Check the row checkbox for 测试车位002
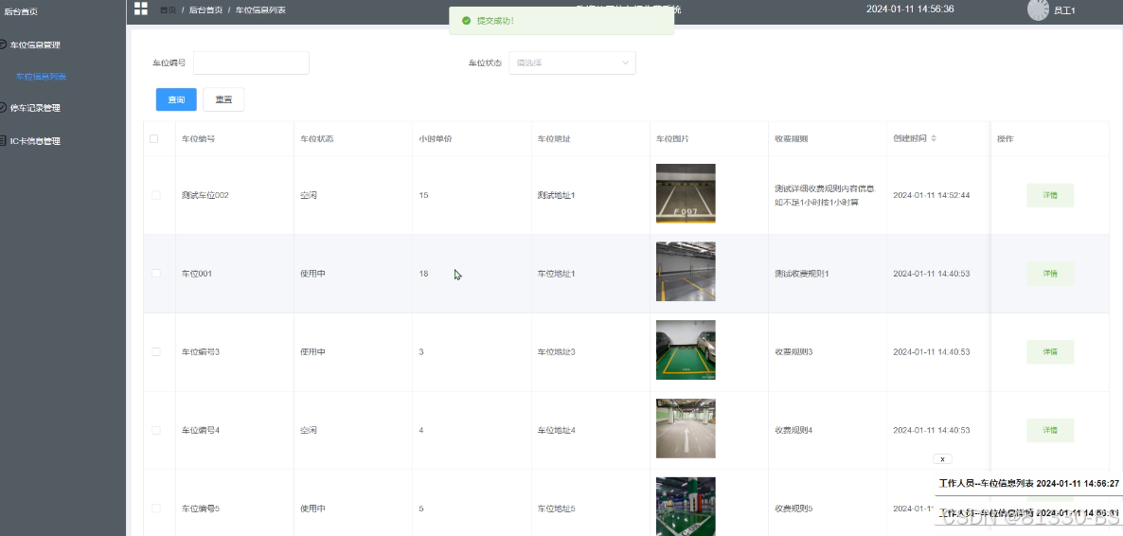1123x536 pixels. 156,195
